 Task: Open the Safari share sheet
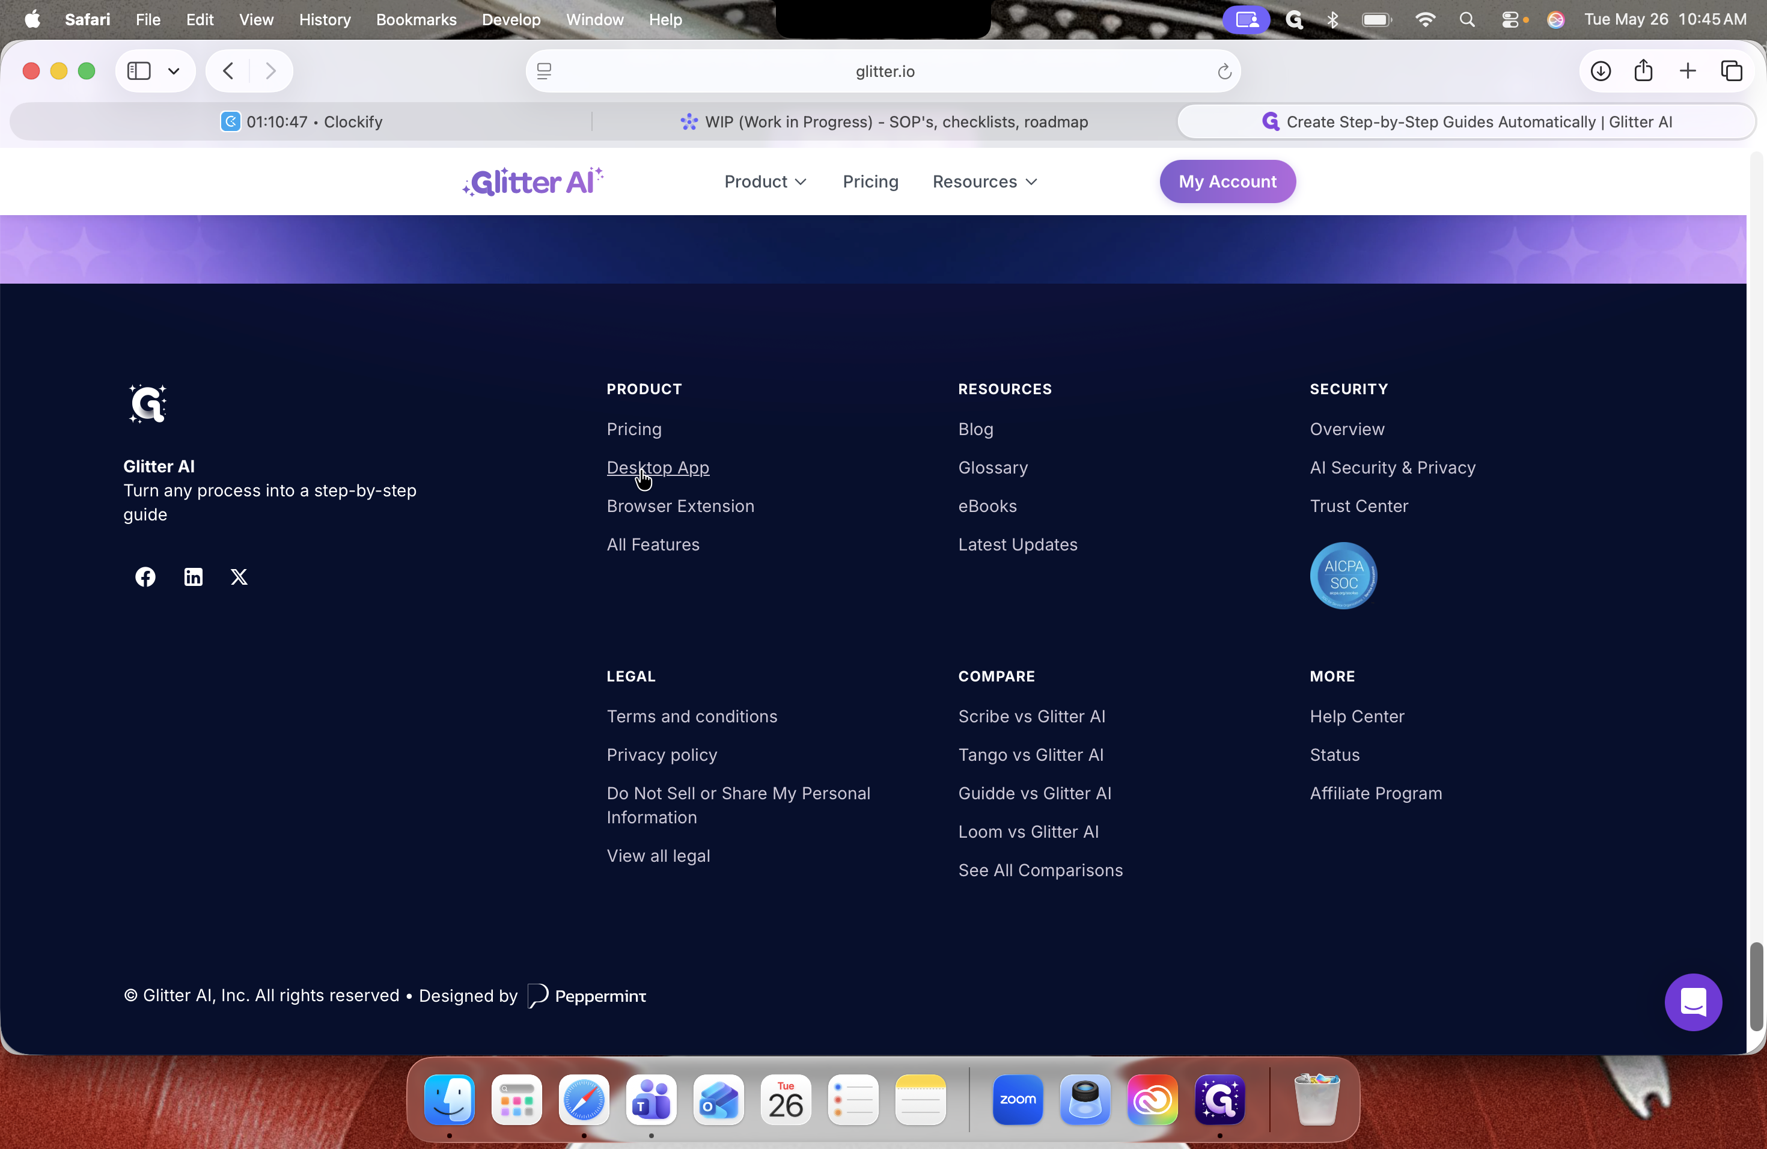(x=1644, y=70)
